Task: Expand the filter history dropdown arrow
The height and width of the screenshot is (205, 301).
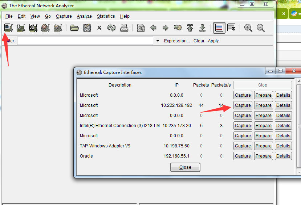Action: (158, 41)
